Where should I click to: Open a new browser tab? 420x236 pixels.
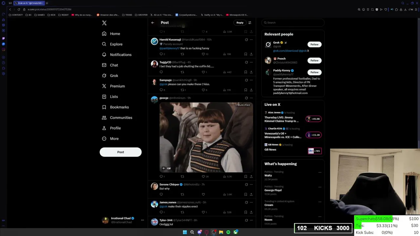pos(47,3)
